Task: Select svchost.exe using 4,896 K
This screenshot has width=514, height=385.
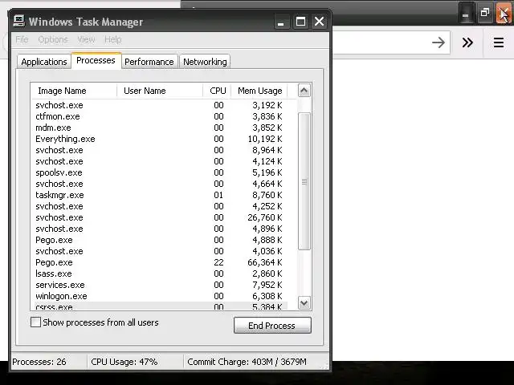Action: pos(159,229)
